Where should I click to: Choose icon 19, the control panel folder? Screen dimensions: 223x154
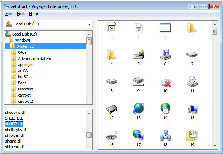[192, 135]
